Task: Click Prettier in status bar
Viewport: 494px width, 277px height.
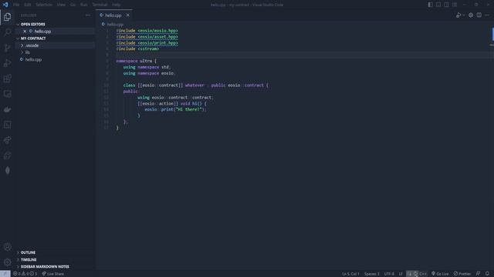Action: pos(462,274)
